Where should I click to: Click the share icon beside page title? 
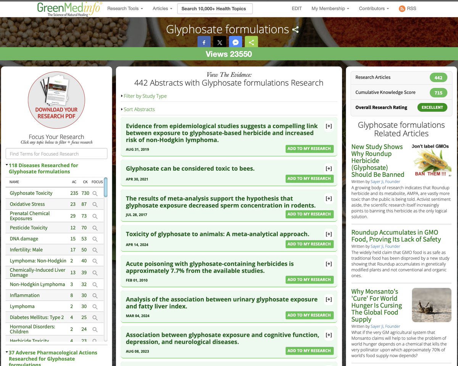tap(295, 30)
